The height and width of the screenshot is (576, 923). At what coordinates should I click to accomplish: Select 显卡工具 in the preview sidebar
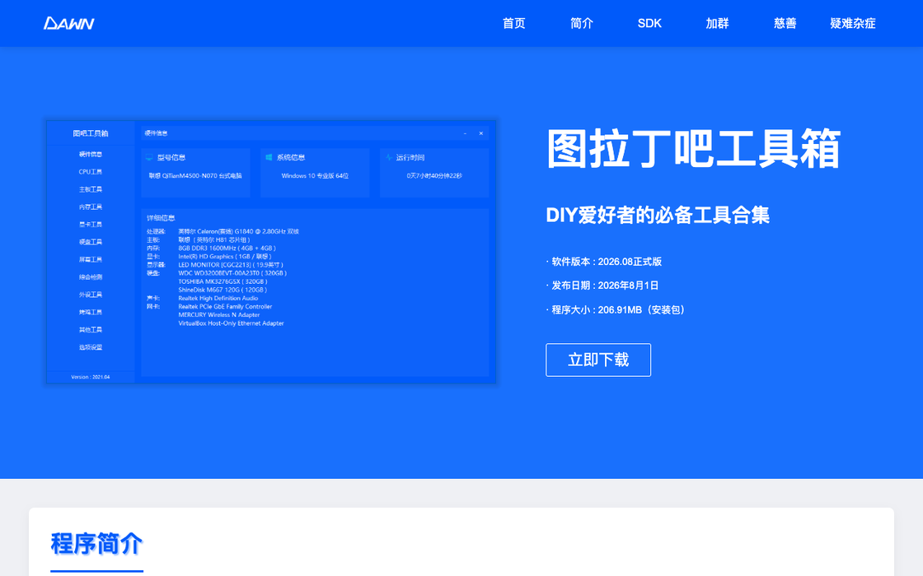tap(91, 225)
